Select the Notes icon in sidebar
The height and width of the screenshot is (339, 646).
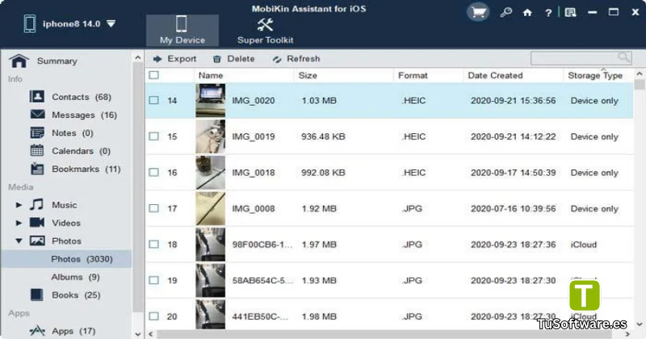tap(37, 132)
